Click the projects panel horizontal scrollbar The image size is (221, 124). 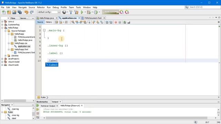click(15, 101)
